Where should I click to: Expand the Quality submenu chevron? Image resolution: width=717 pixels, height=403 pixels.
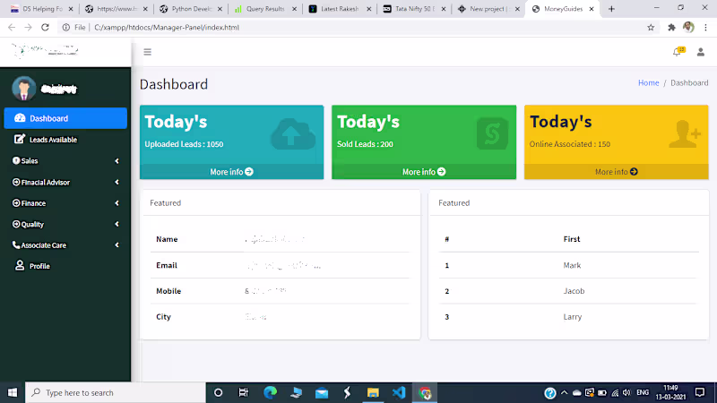coord(117,224)
